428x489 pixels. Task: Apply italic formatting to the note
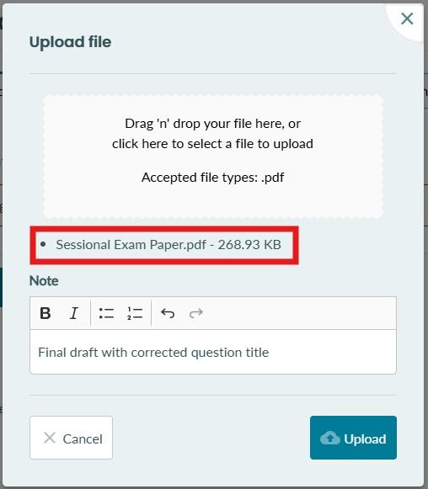73,313
